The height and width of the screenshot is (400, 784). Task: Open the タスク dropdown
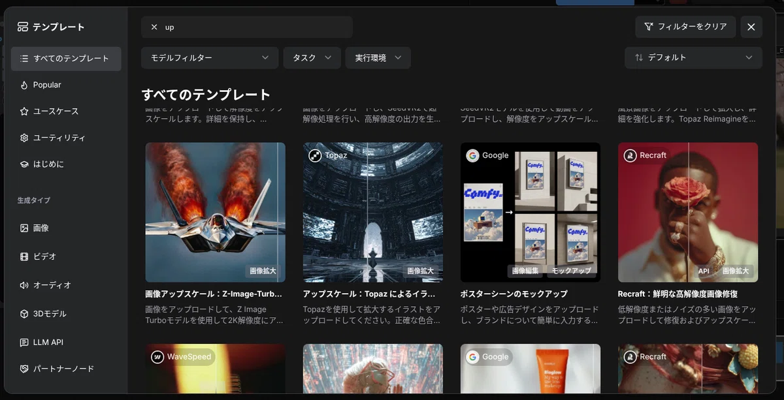click(312, 57)
